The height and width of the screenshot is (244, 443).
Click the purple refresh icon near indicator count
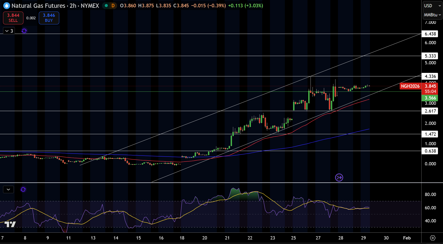pos(24,31)
